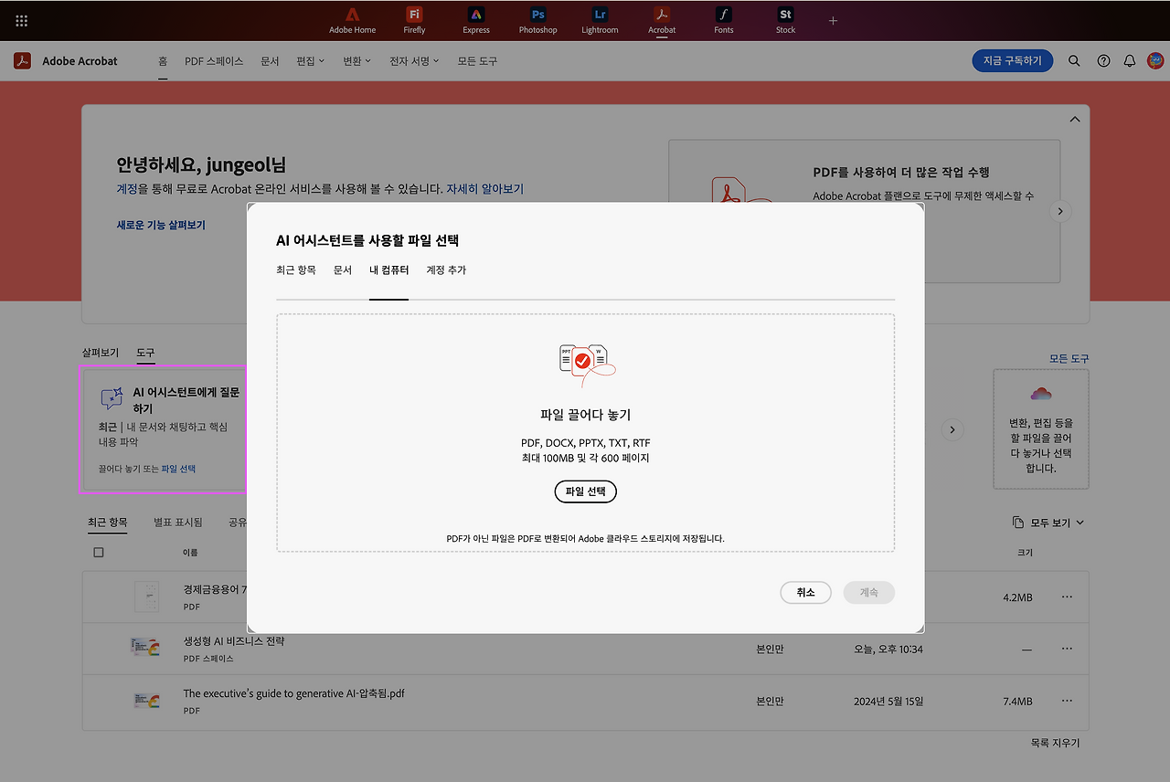Image resolution: width=1170 pixels, height=782 pixels.
Task: Click the 파일 끌어다 놓기 drop zone illustration
Action: click(587, 365)
